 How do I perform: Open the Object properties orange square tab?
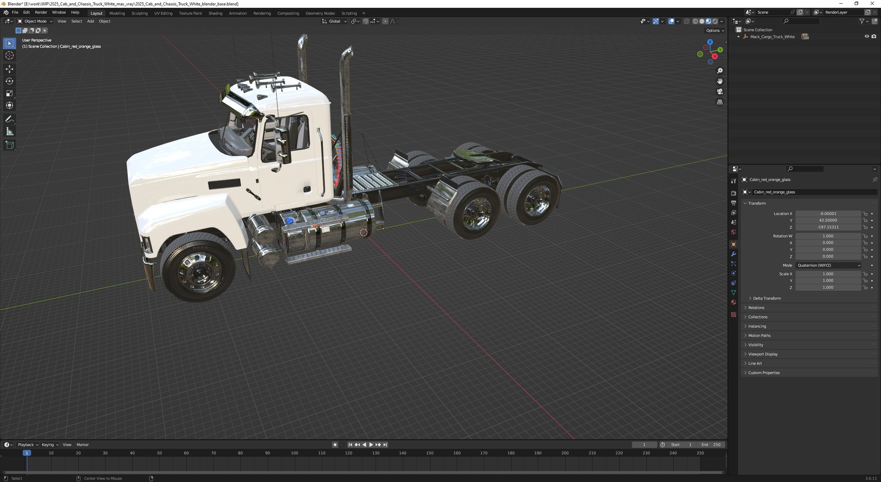(733, 245)
